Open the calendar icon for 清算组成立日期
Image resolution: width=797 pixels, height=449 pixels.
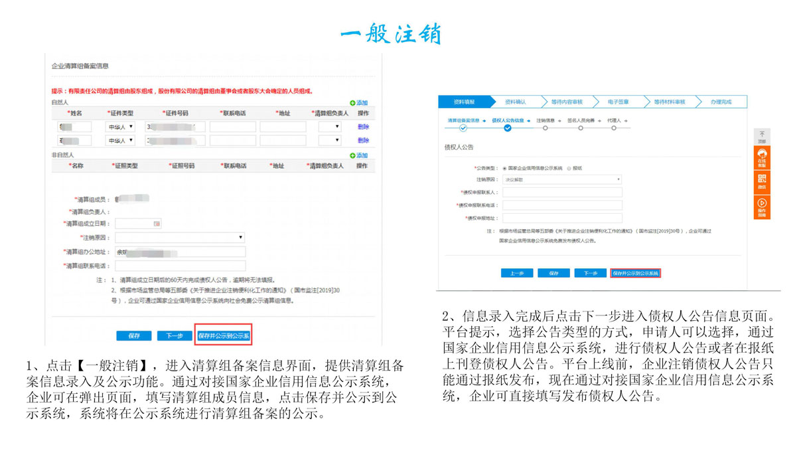coord(157,224)
